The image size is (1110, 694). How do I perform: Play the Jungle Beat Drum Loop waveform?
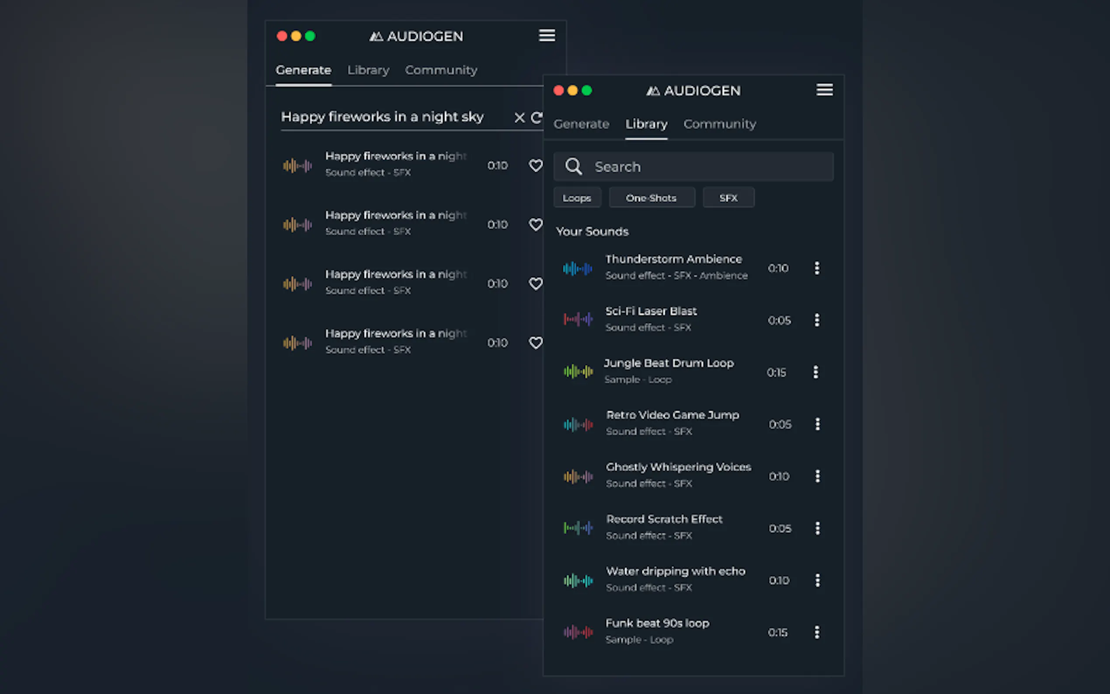(578, 372)
